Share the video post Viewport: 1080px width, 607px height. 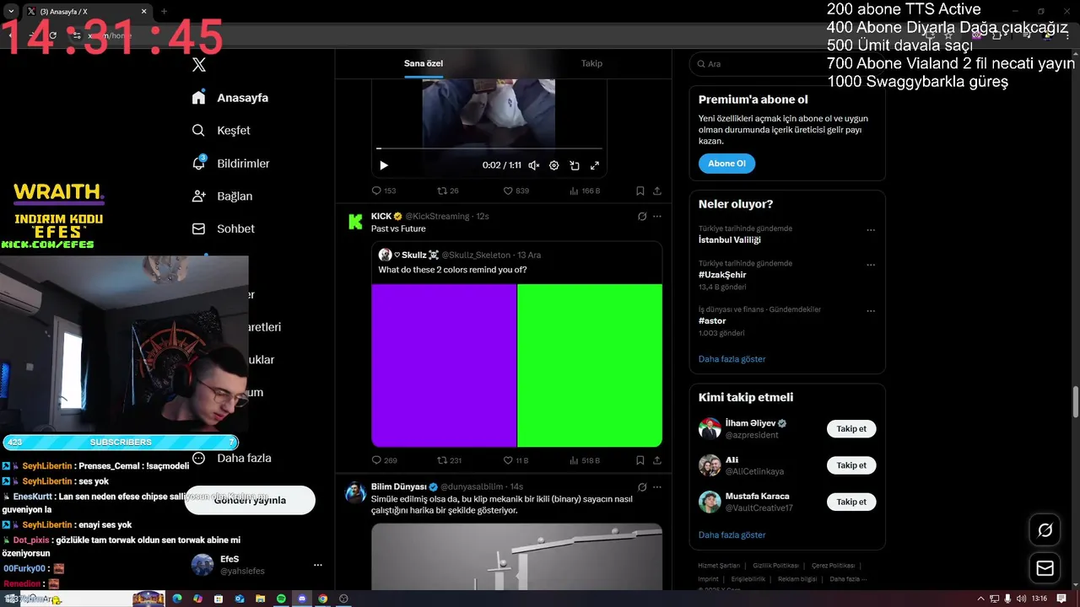(x=657, y=191)
